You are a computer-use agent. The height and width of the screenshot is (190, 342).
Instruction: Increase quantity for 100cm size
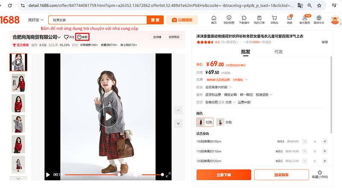324,141
